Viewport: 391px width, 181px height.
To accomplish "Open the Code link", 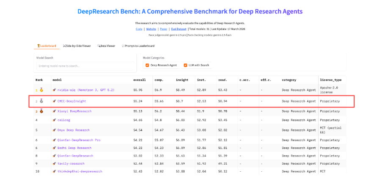I will pyautogui.click(x=139, y=29).
